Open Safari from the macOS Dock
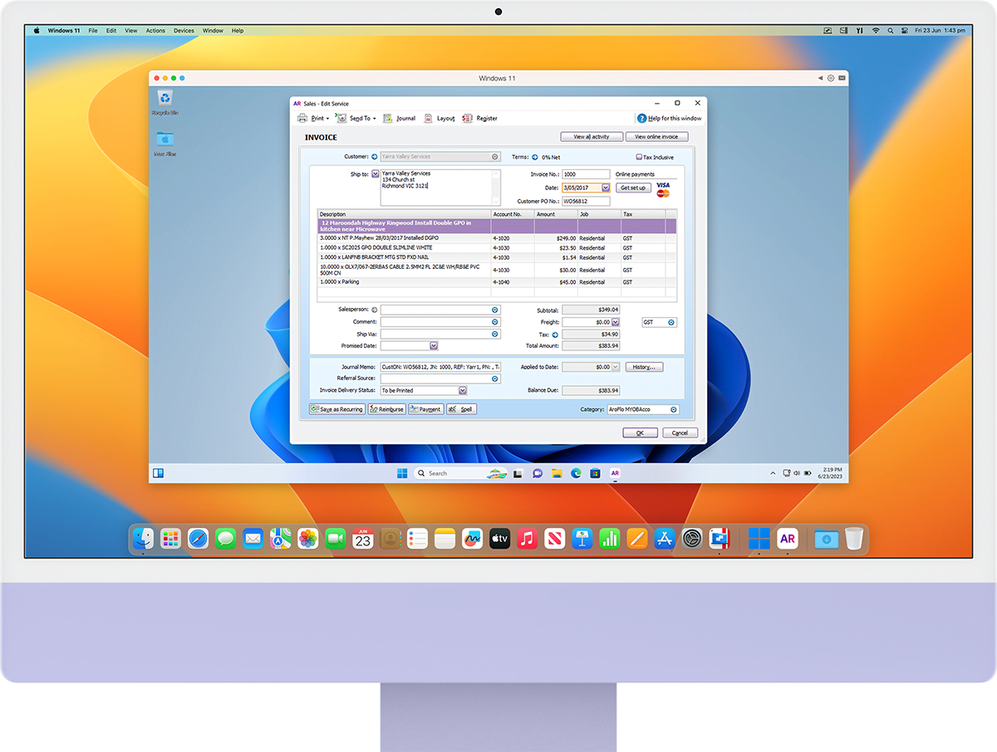This screenshot has width=997, height=752. pos(198,539)
